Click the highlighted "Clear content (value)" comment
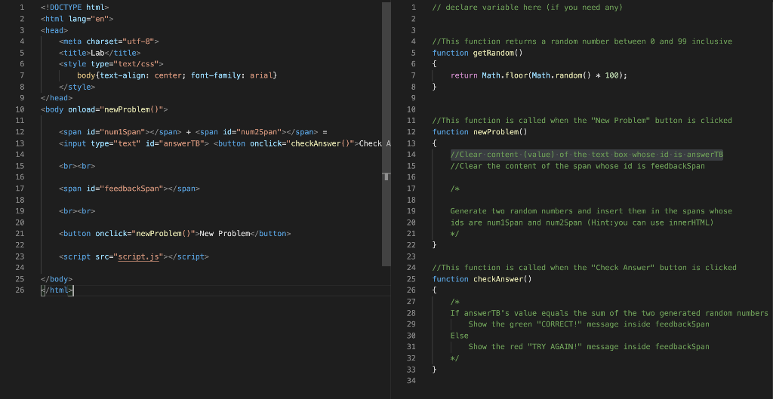Image resolution: width=773 pixels, height=399 pixels. pyautogui.click(x=586, y=155)
